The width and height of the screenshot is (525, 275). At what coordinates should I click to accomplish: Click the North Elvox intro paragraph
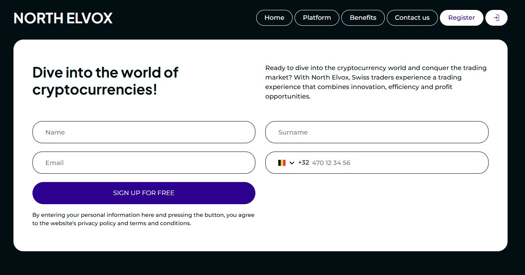(376, 82)
